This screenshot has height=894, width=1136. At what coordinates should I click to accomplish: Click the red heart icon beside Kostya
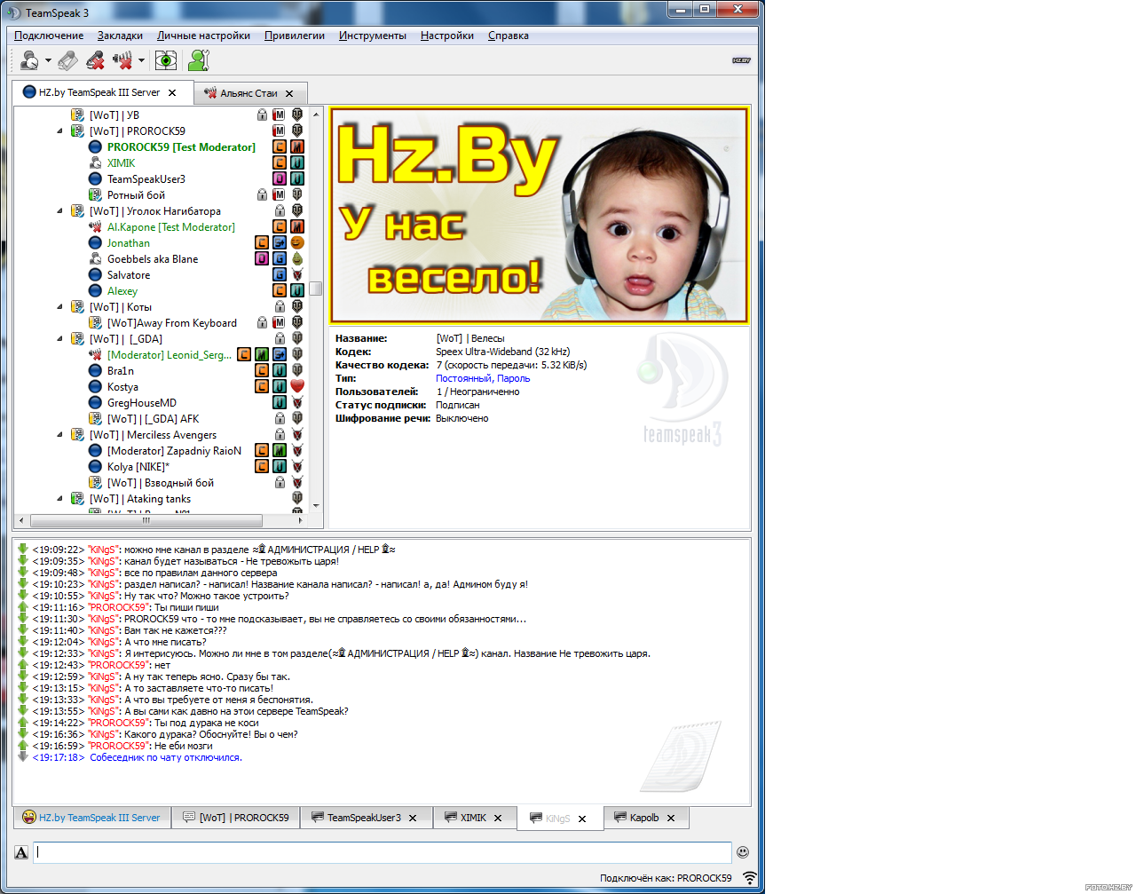[x=297, y=387]
